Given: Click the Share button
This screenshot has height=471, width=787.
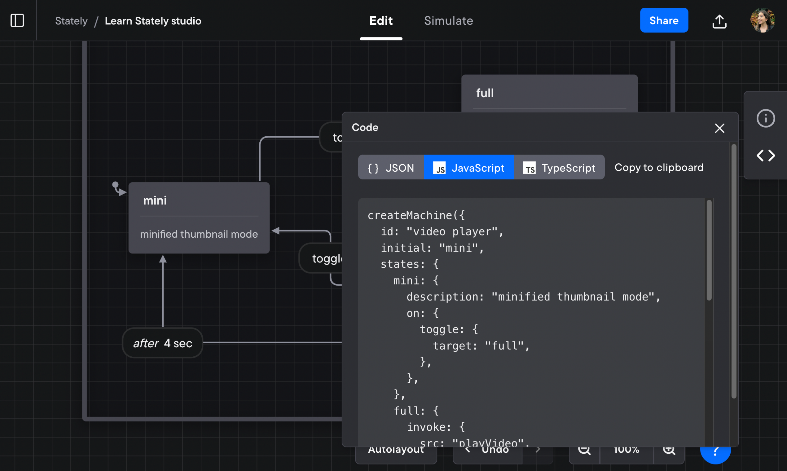Looking at the screenshot, I should click(x=664, y=21).
